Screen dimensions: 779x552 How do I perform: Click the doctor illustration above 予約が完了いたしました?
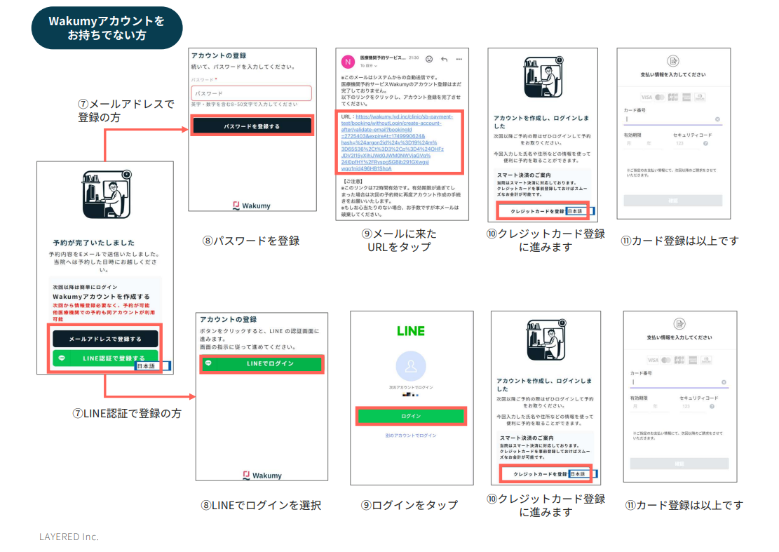point(107,195)
